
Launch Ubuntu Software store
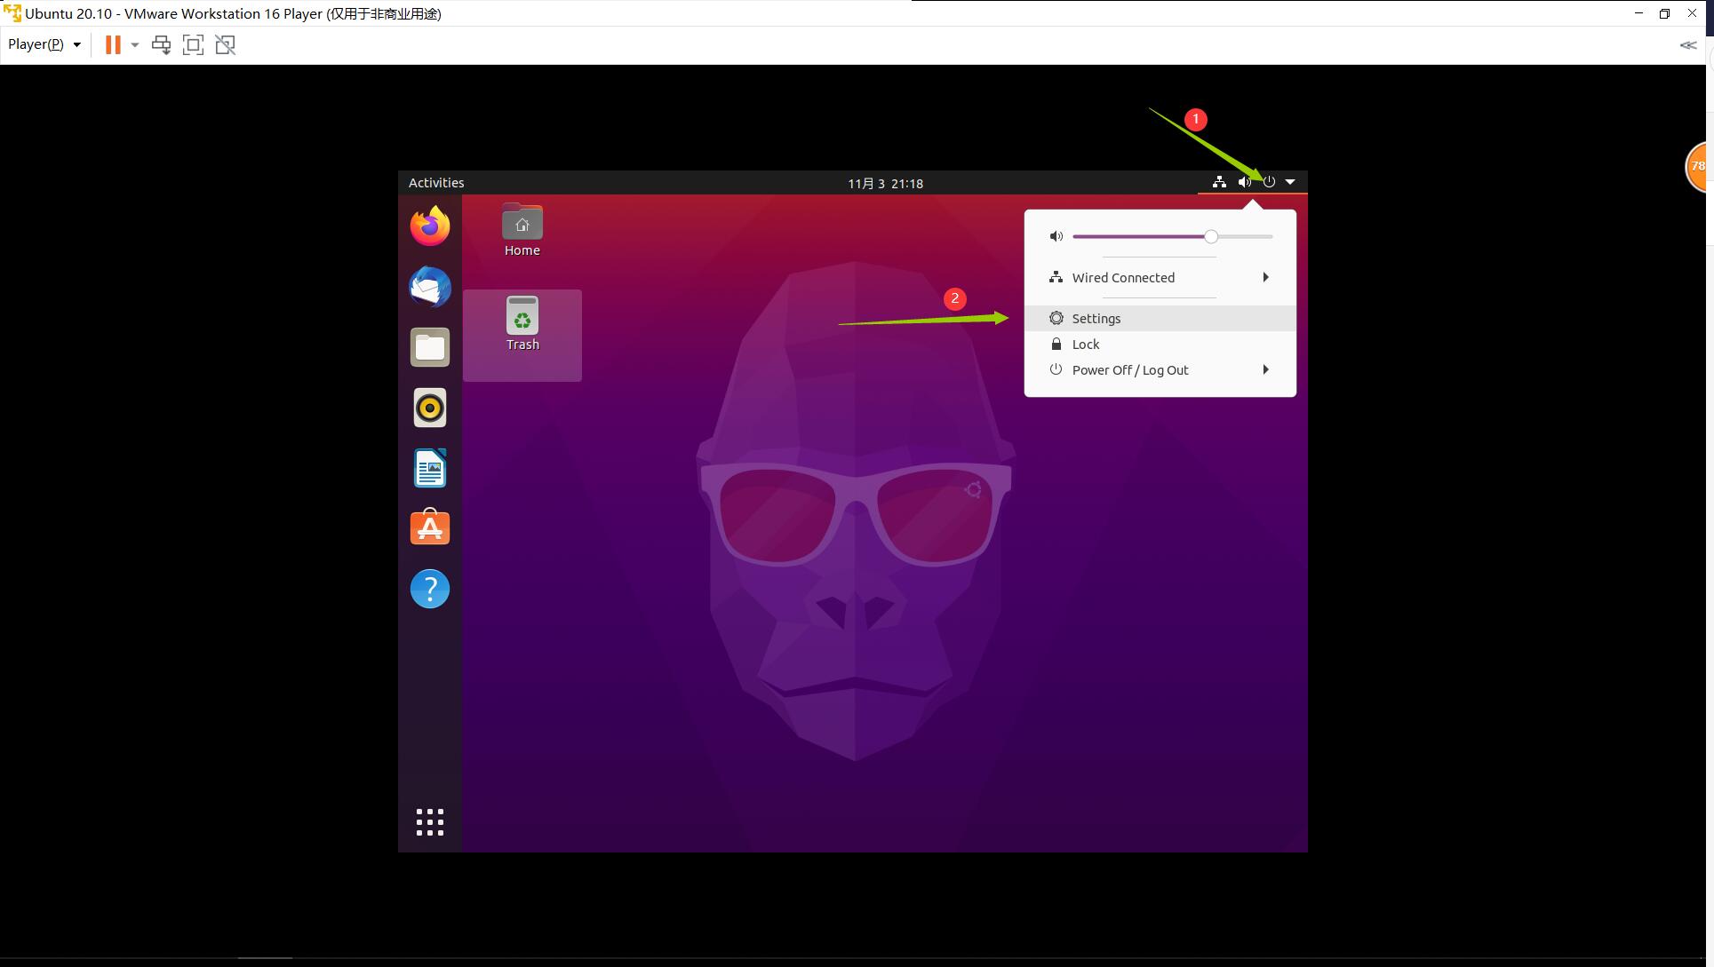(429, 527)
